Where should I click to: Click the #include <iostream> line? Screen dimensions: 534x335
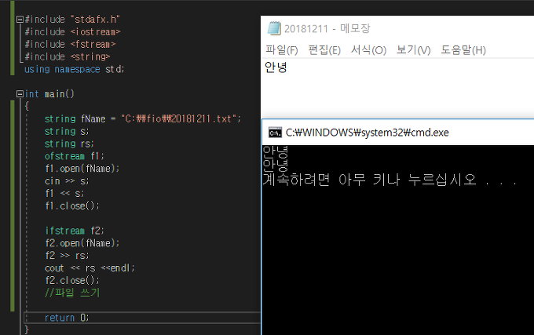point(72,32)
